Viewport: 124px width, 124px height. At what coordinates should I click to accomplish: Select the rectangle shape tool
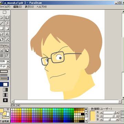(x=2, y=29)
